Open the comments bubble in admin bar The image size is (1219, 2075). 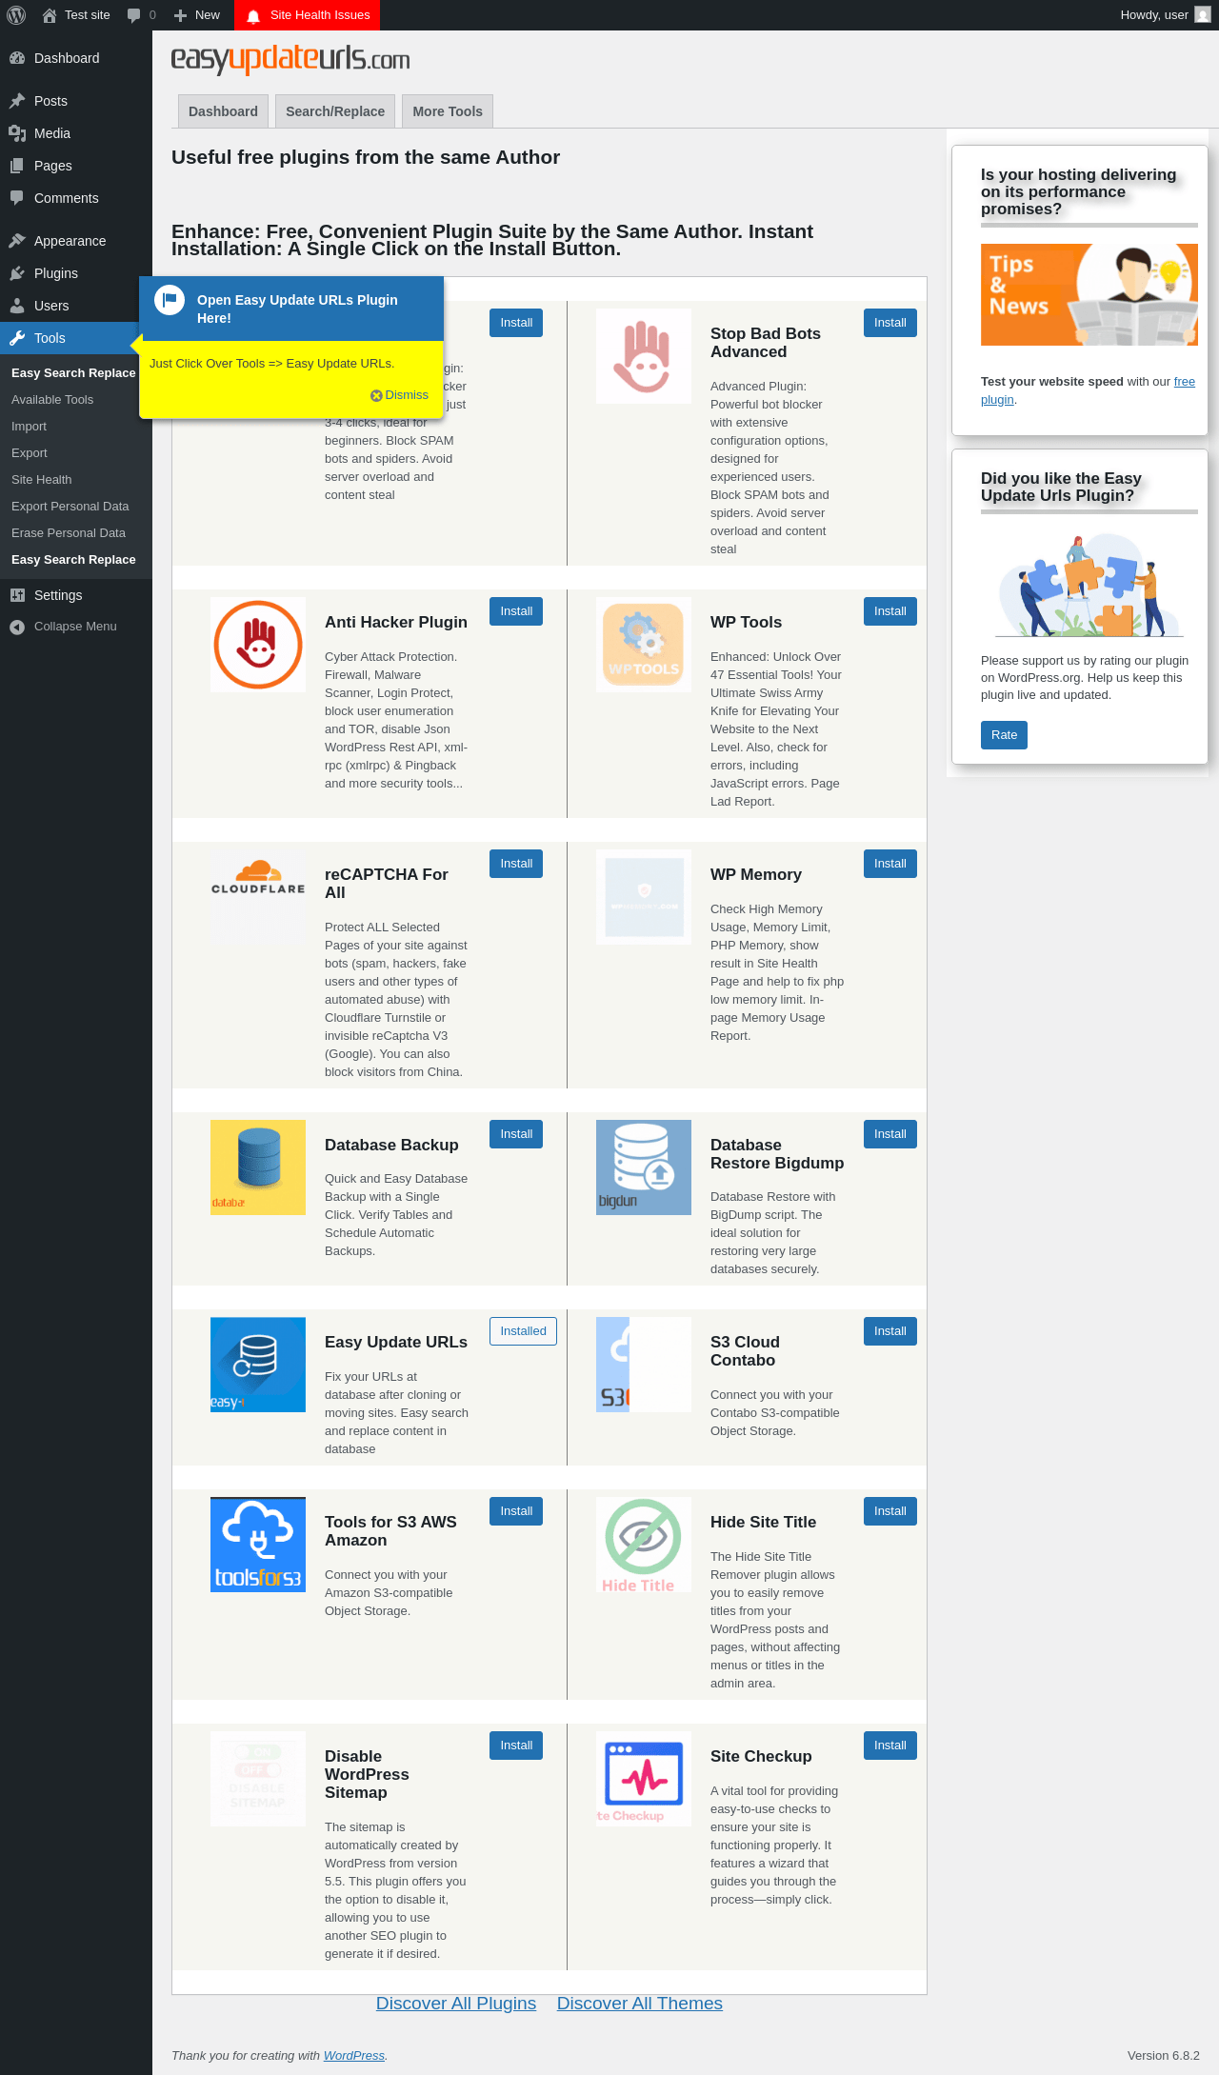click(x=133, y=15)
